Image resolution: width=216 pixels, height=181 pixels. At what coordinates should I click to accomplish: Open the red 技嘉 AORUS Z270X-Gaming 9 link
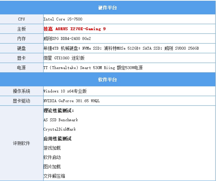[x=75, y=29]
